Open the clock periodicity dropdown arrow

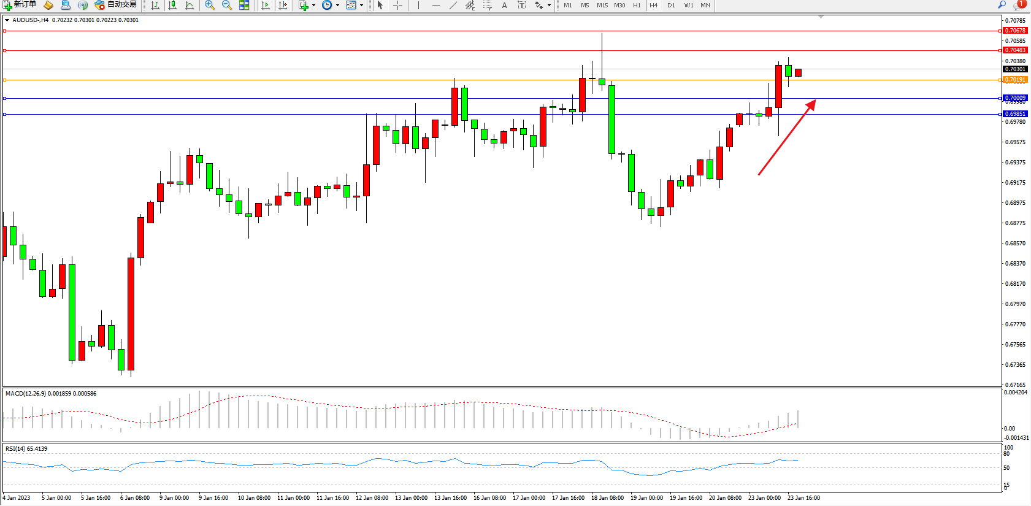click(337, 6)
